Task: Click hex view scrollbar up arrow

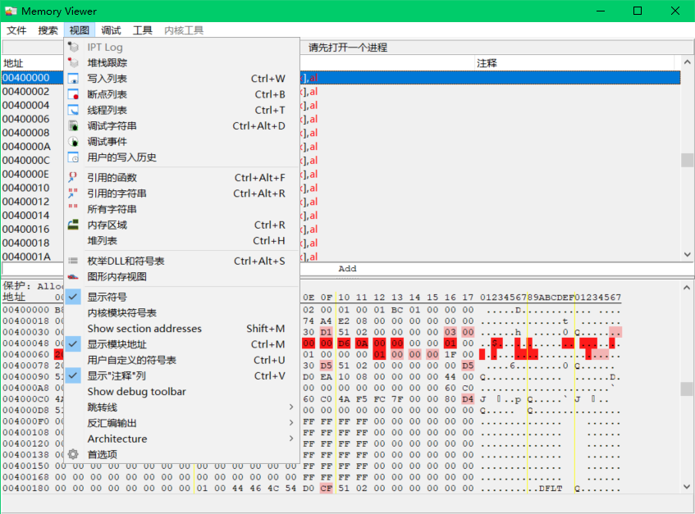Action: coord(687,287)
